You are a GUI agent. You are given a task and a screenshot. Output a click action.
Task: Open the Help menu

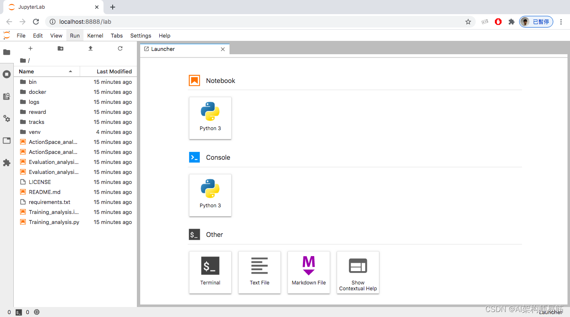(x=165, y=35)
